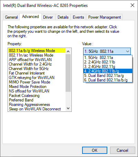Viewport: 138px width, 157px height.
Task: Click the Cancel button
Action: tap(122, 150)
